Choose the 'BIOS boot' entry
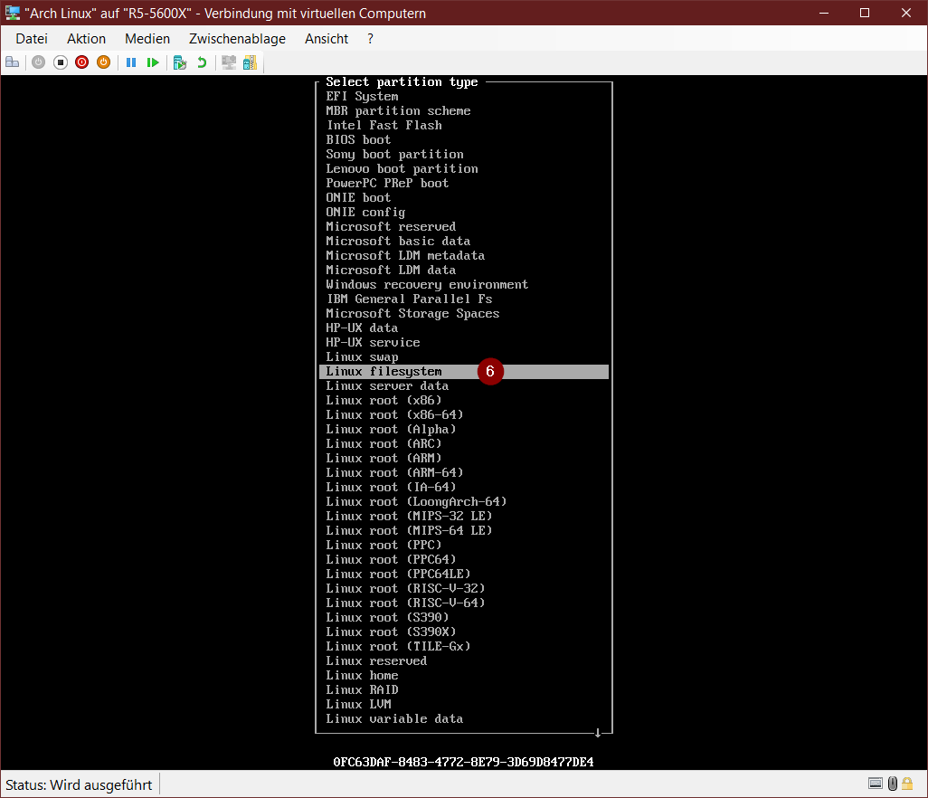Viewport: 928px width, 798px height. point(358,139)
